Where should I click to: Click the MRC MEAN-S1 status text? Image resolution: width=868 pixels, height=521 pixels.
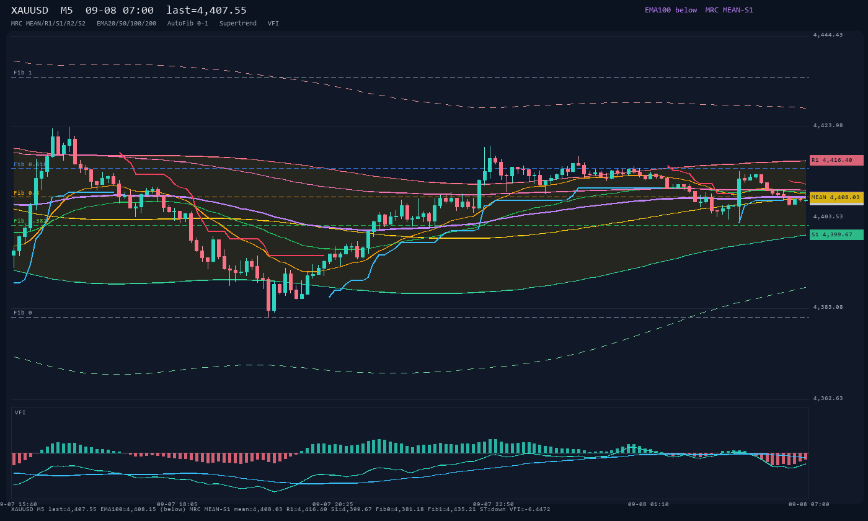pyautogui.click(x=729, y=10)
